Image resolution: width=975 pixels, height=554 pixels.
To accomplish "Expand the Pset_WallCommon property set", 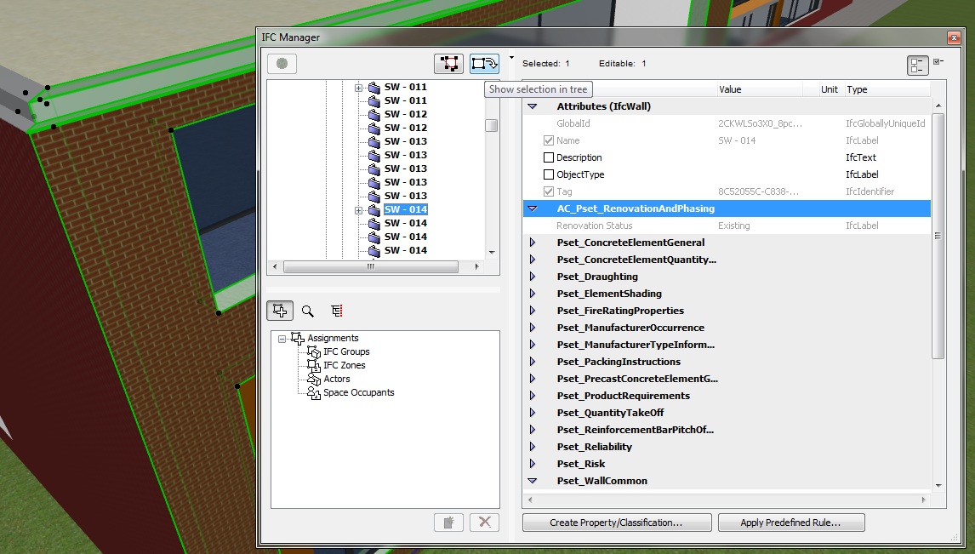I will [533, 480].
